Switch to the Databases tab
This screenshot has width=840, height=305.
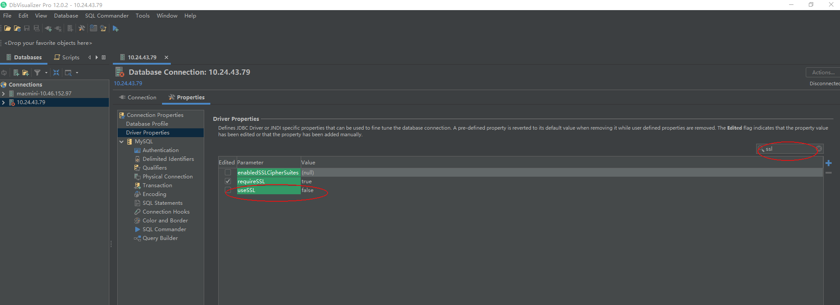(24, 57)
